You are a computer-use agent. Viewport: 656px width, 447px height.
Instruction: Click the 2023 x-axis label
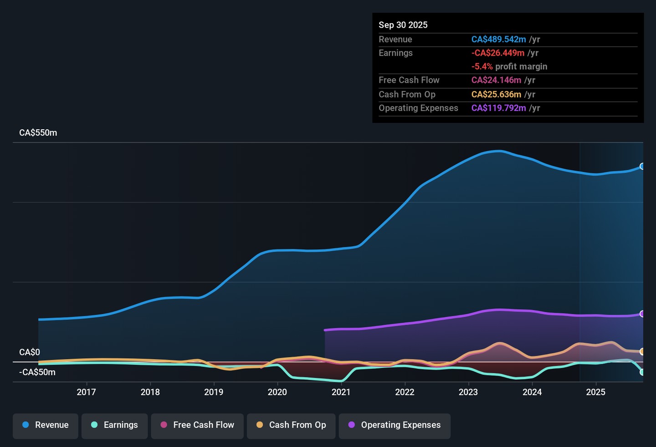coord(468,392)
